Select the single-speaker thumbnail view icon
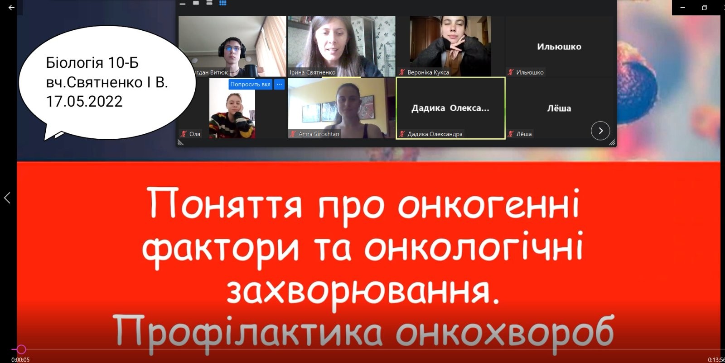This screenshot has width=725, height=363. click(x=196, y=3)
